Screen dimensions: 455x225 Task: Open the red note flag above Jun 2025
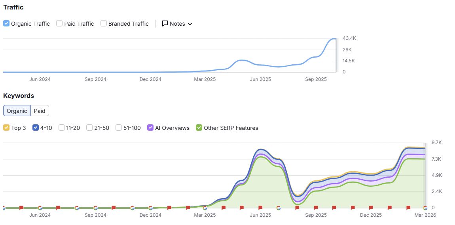[260, 208]
